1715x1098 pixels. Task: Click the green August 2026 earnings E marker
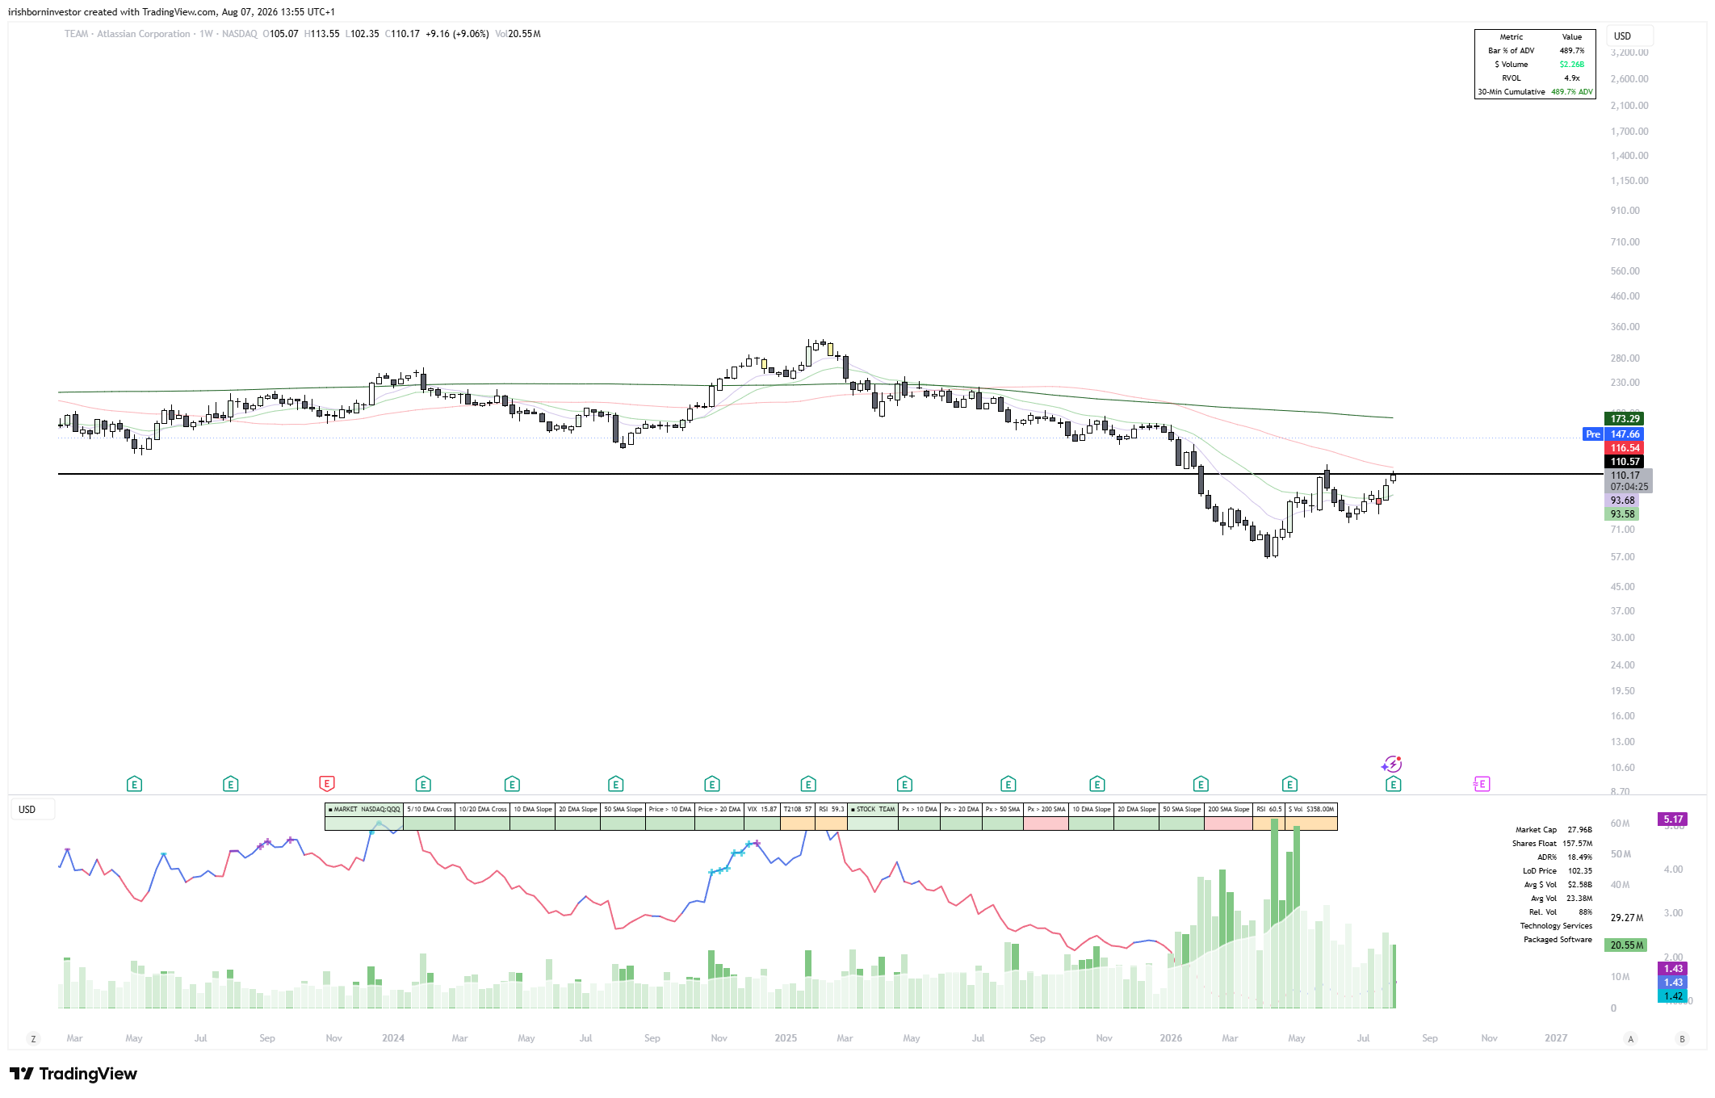1393,784
